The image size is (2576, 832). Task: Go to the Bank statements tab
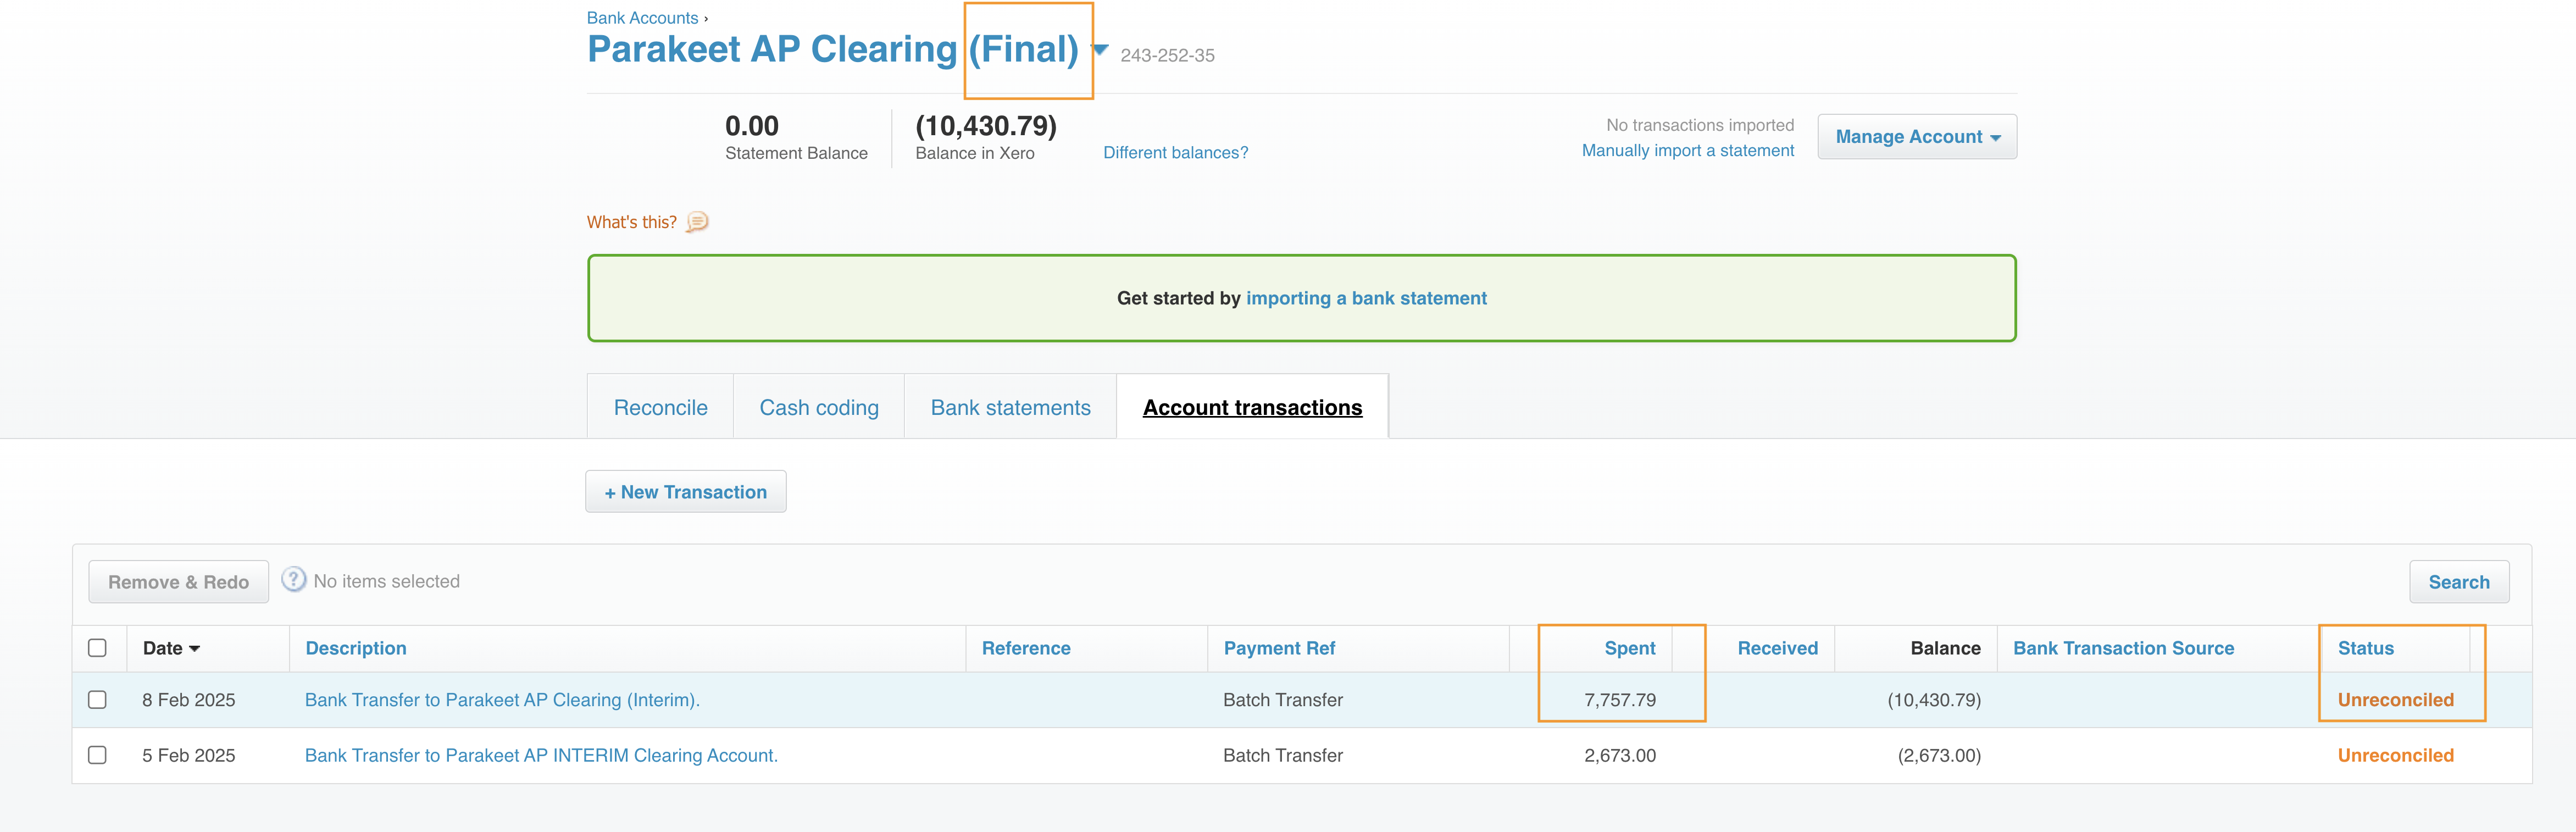click(x=1010, y=408)
